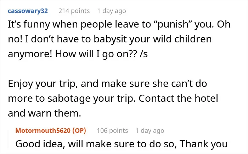Click the phrase "Enjoy your trip"
The image size is (248, 154).
(x=41, y=84)
